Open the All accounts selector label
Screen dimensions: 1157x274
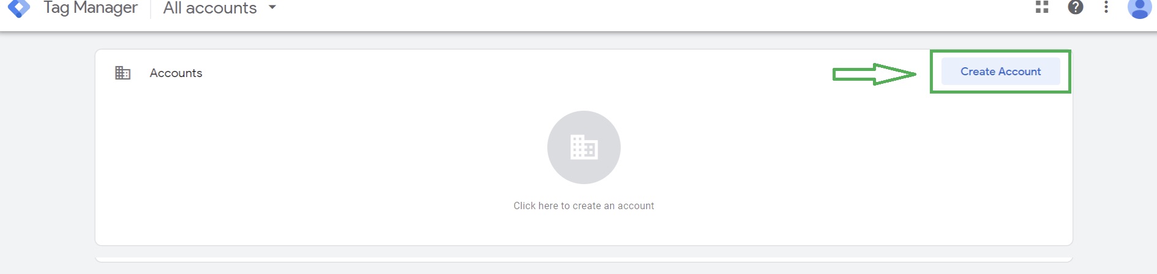coord(210,8)
